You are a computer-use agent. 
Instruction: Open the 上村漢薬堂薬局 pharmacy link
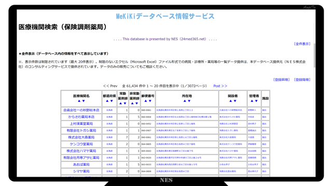81,123
